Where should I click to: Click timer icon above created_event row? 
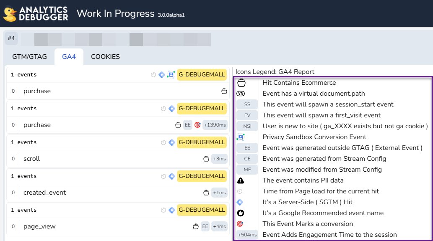point(163,176)
